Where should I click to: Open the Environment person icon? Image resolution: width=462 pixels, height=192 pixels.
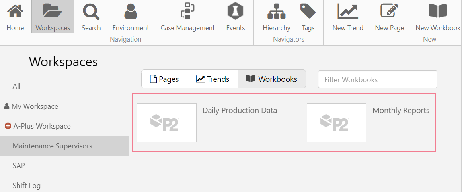click(x=131, y=11)
